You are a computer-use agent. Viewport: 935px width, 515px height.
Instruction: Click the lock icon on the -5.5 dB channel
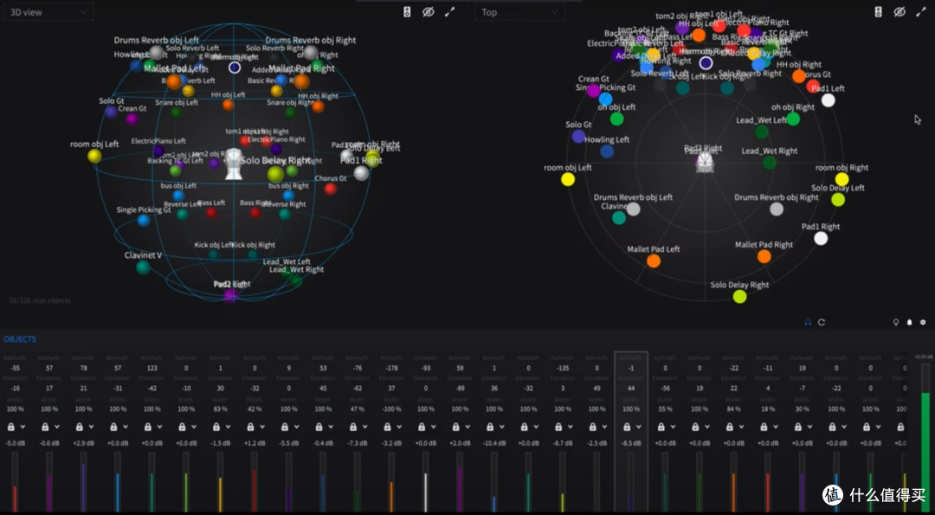(285, 427)
